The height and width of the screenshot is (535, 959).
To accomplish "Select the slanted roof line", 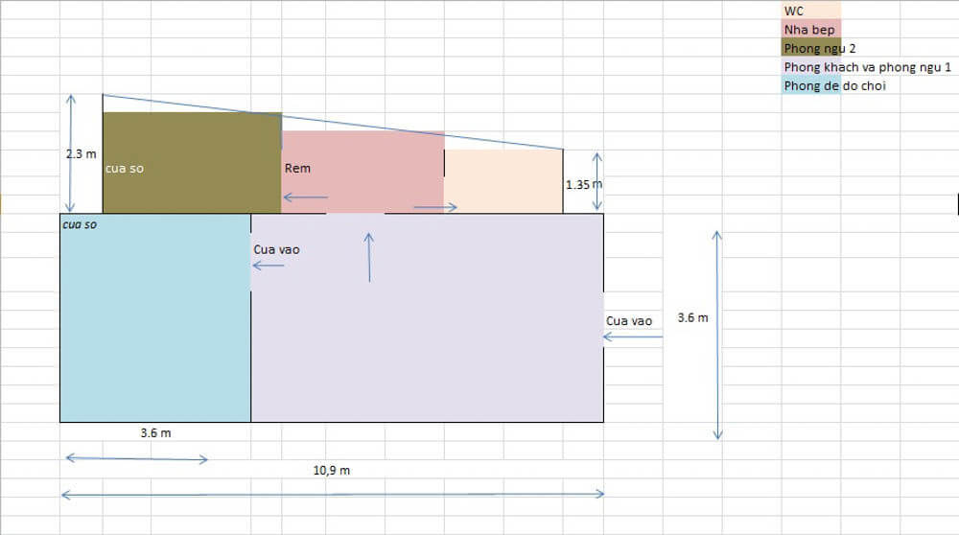I will point(333,122).
